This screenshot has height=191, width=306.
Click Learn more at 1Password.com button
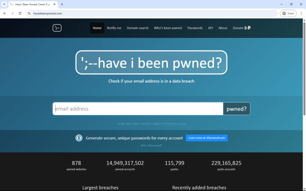tap(207, 138)
